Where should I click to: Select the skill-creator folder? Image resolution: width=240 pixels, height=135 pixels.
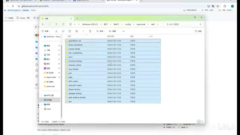[x=113, y=81]
